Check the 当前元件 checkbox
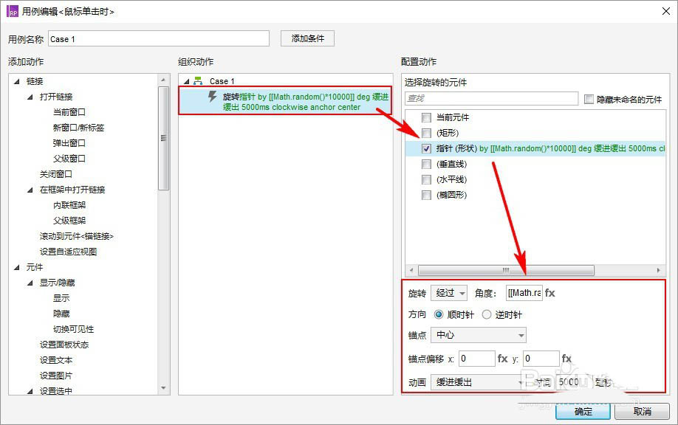The image size is (678, 425). [x=426, y=117]
